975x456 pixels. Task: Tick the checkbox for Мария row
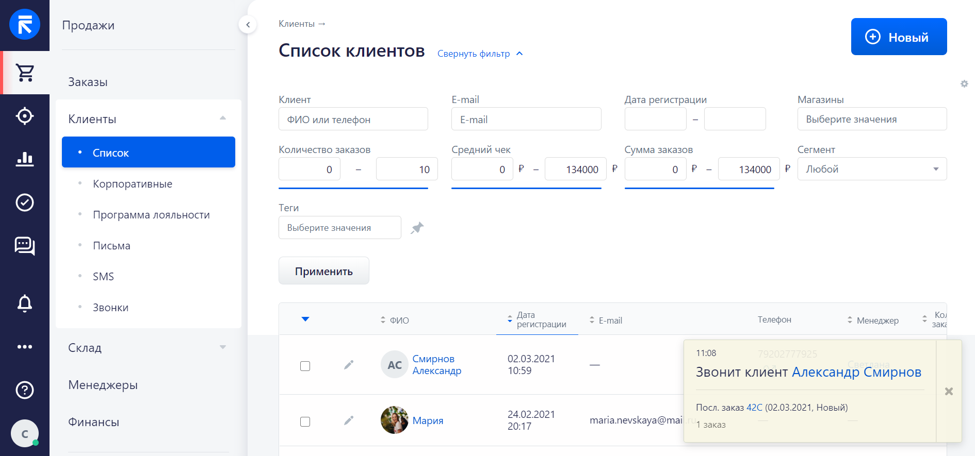coord(305,421)
